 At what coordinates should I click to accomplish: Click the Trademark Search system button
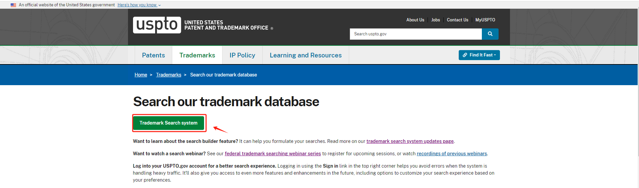click(x=169, y=123)
